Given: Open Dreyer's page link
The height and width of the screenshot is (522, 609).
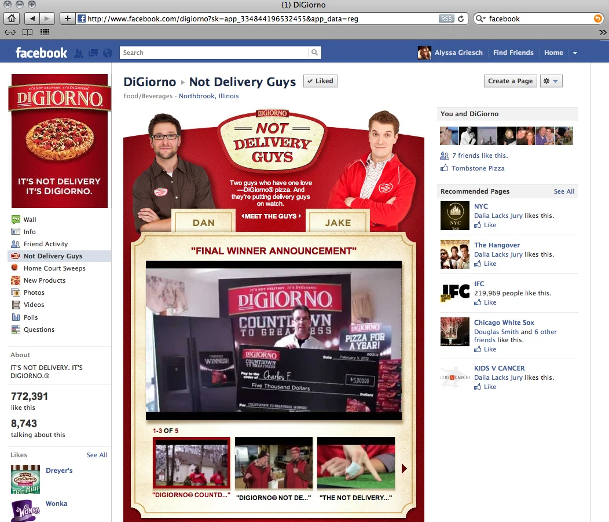Looking at the screenshot, I should point(59,471).
